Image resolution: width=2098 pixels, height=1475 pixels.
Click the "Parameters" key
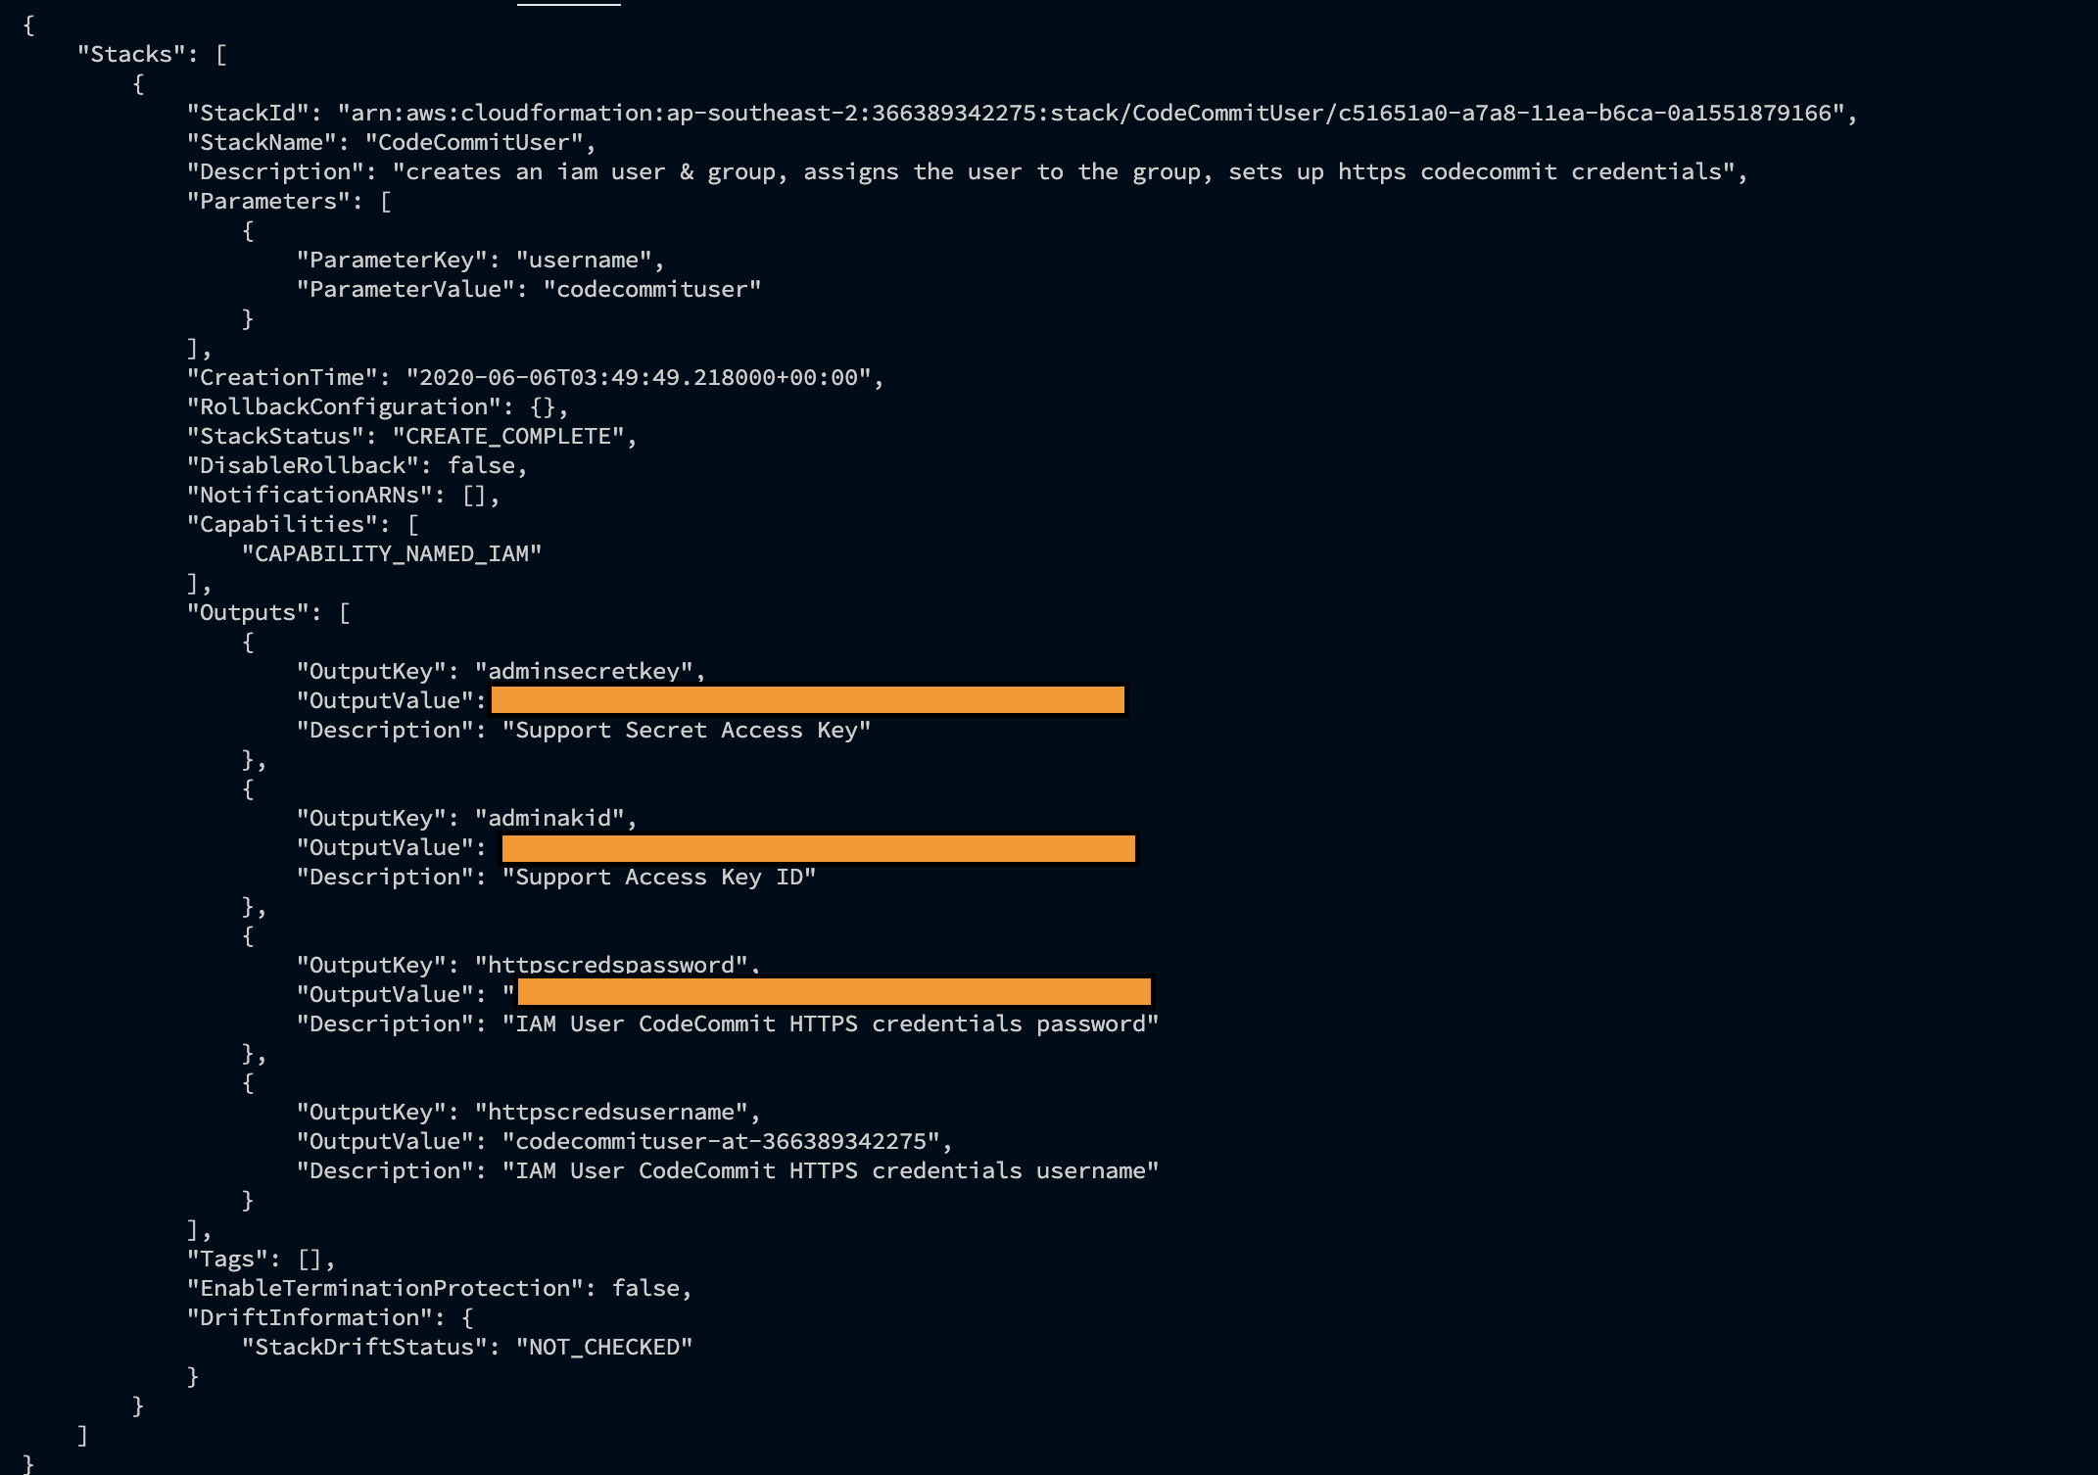pyautogui.click(x=268, y=202)
